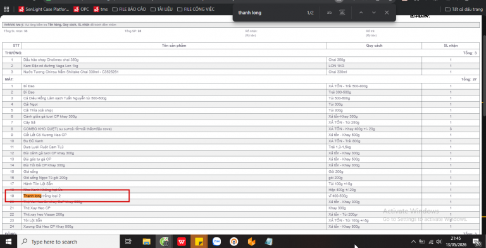Open the orange hexagon taskbar app

251,242
